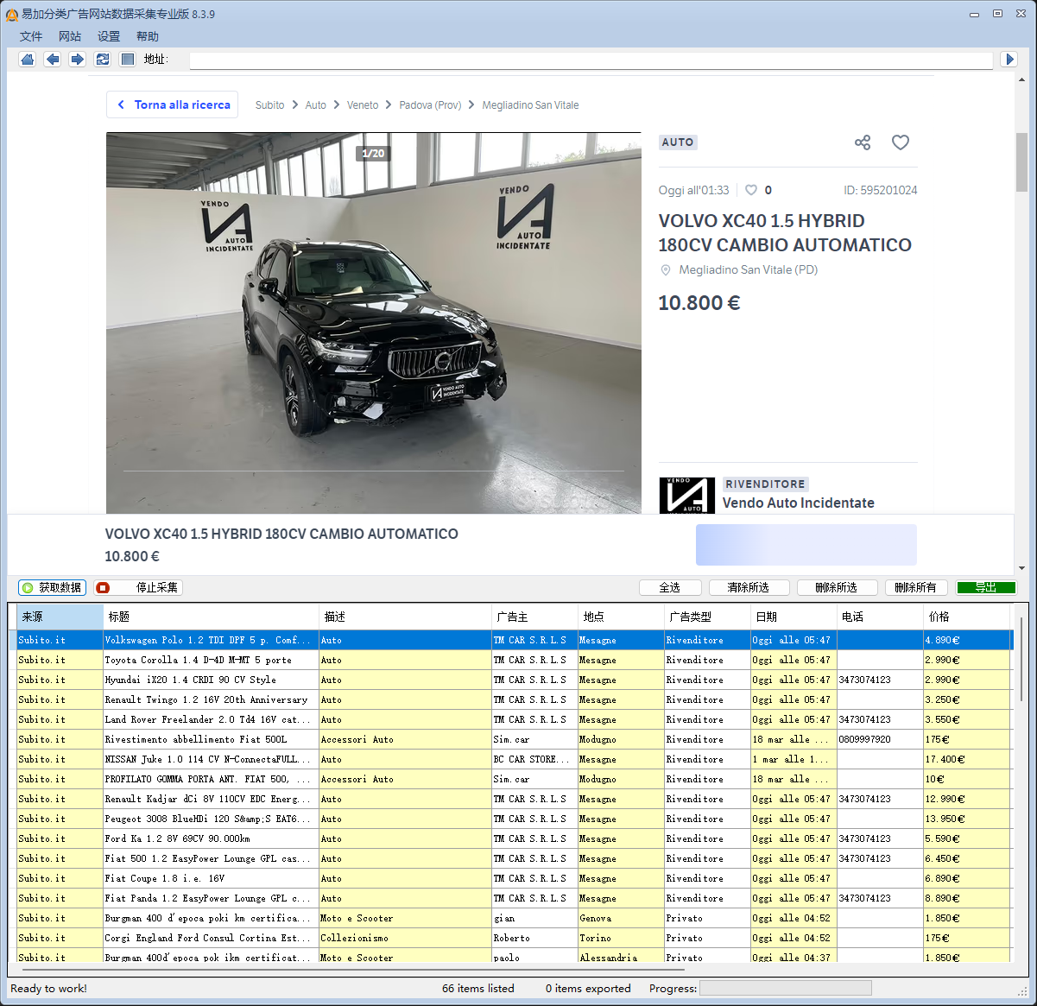The height and width of the screenshot is (1006, 1037).
Task: Go to the browser home page icon
Action: pyautogui.click(x=28, y=59)
